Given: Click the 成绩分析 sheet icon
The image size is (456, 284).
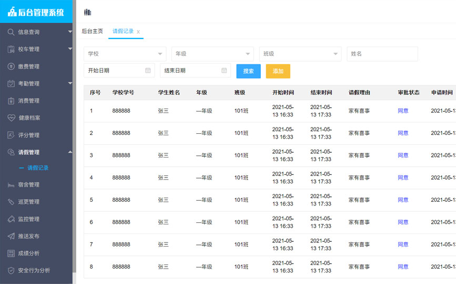Looking at the screenshot, I should tap(11, 253).
